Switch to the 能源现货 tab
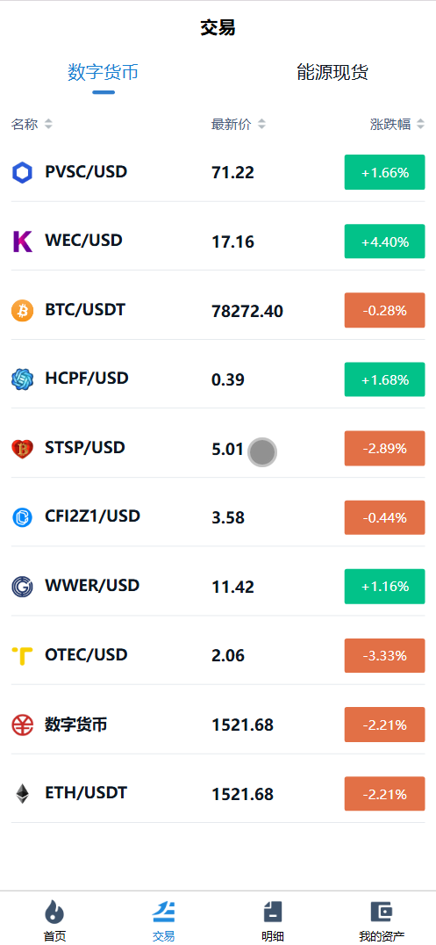 tap(332, 72)
